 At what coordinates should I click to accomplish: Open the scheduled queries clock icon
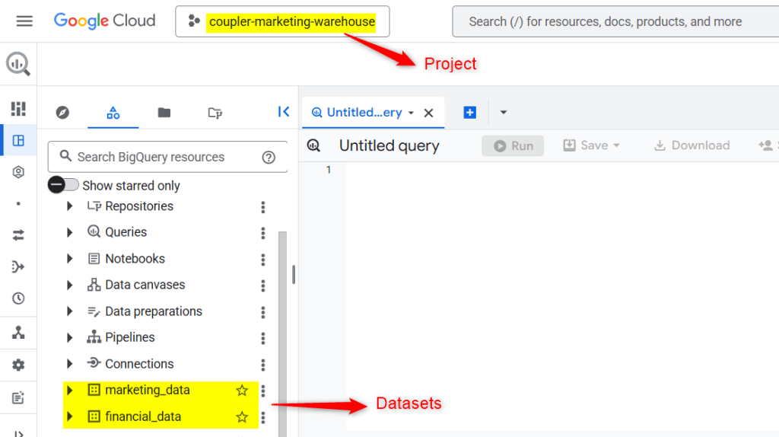(x=18, y=298)
